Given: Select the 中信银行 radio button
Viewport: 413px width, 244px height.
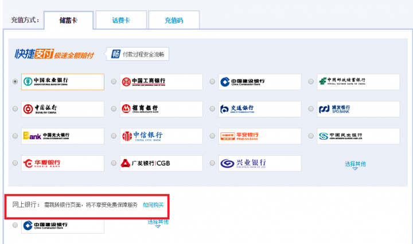Looking at the screenshot, I should tap(114, 136).
